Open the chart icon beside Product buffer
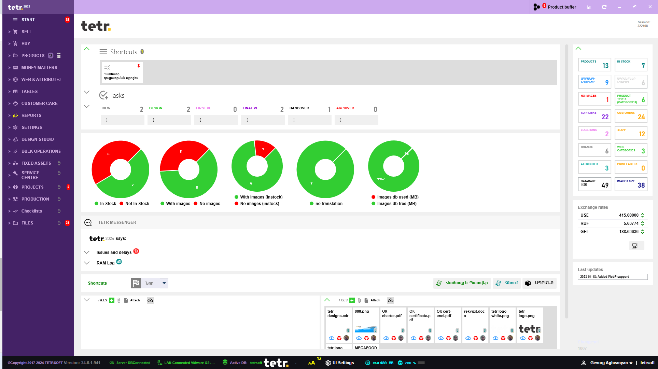This screenshot has height=369, width=658. tap(589, 7)
